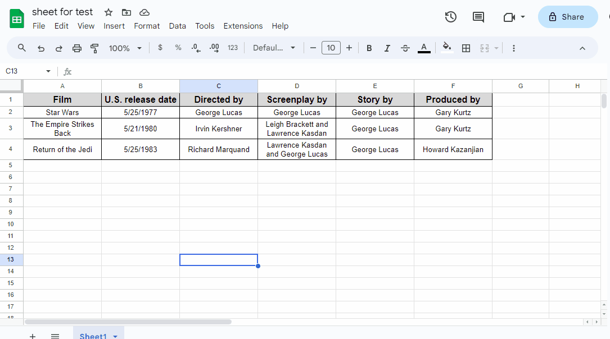Screen dimensions: 610x339
Task: Toggle Italic formatting
Action: (x=387, y=48)
